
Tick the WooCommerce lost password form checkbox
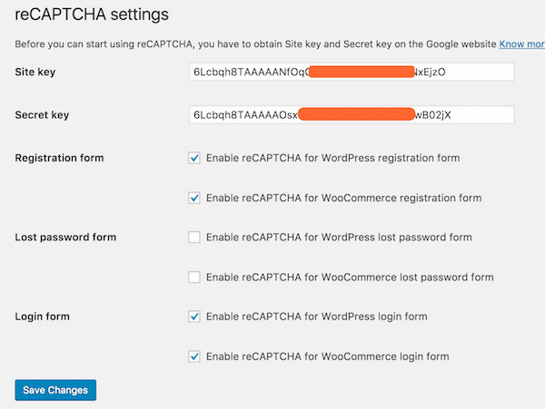point(194,278)
